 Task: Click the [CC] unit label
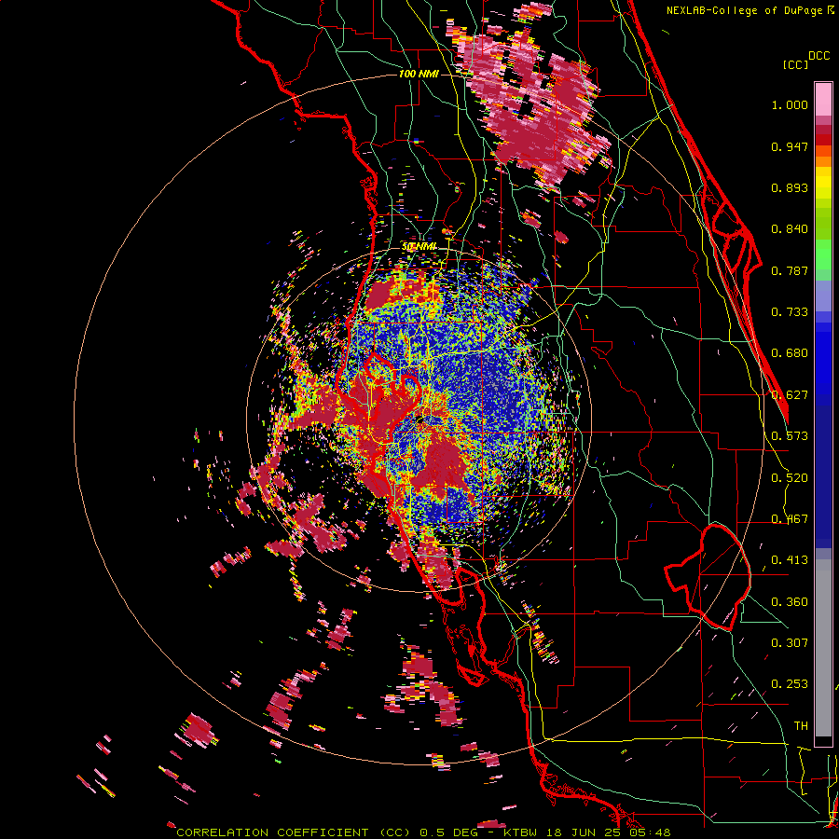[795, 64]
